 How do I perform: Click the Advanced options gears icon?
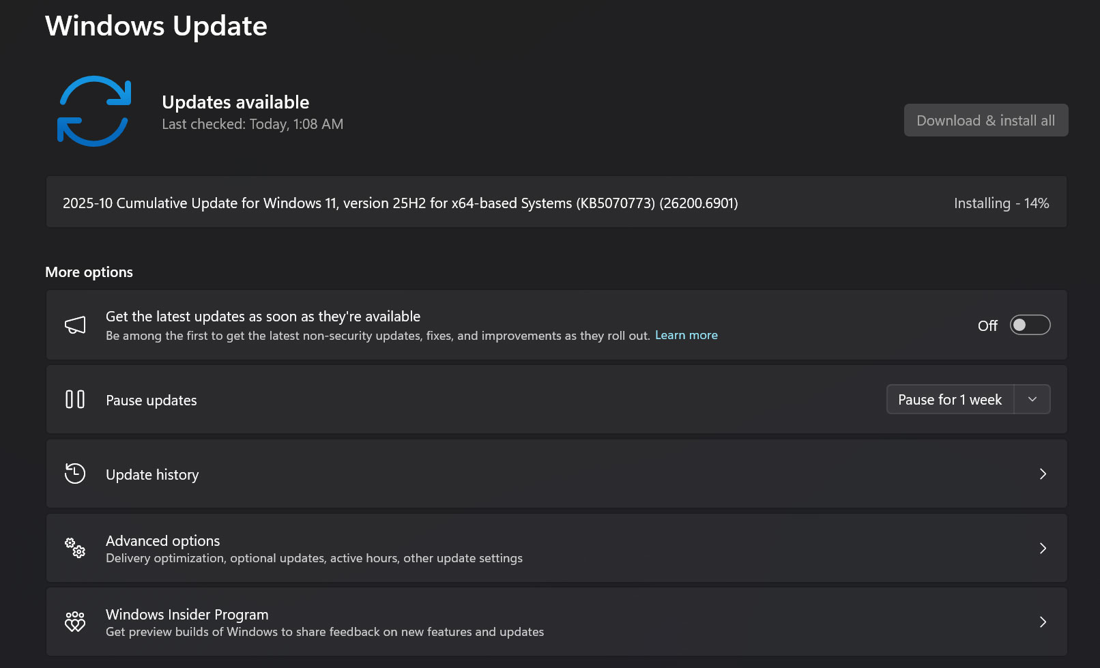click(x=75, y=547)
